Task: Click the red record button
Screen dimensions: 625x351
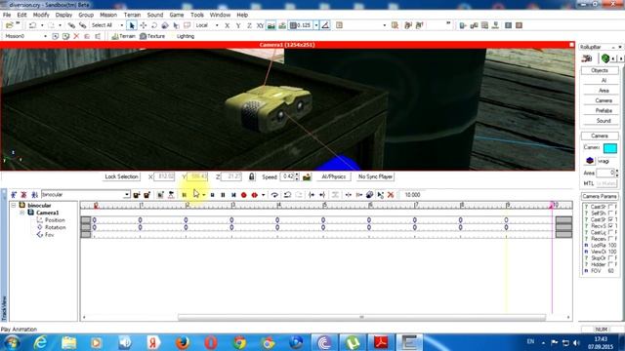Action: pos(243,195)
